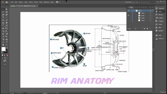Choose the Rectangle tool
Screen dimensions: 167x94
[x=3, y=20]
